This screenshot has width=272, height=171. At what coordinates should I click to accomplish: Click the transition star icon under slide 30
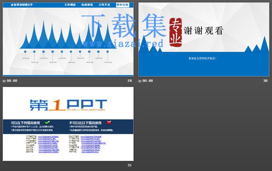(140, 81)
